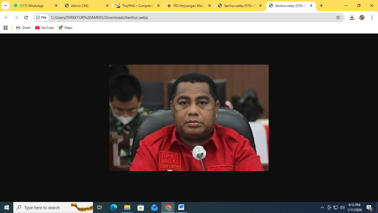Open the YouTube bookmark
The image size is (378, 213).
pos(44,27)
